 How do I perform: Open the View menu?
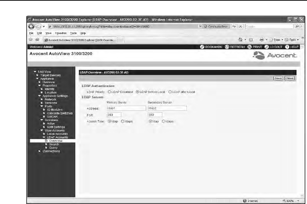tap(48, 33)
